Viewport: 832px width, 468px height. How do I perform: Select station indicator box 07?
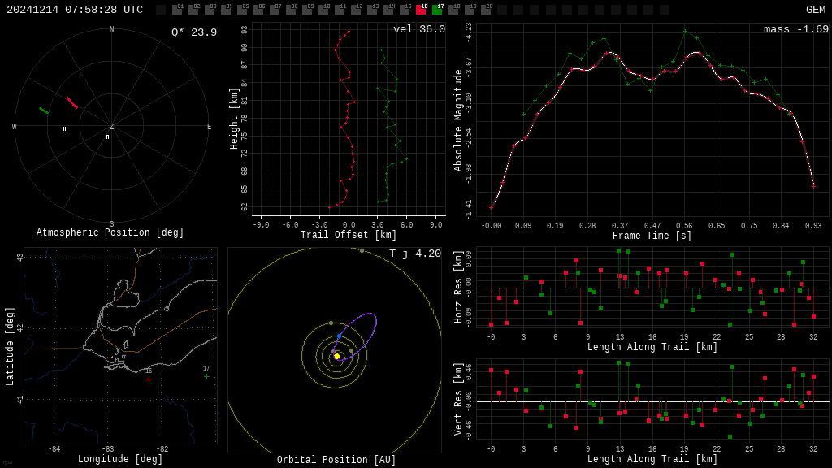coord(275,9)
